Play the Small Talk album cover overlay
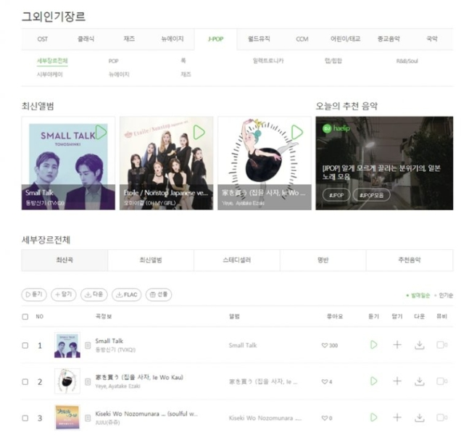The height and width of the screenshot is (435, 469). point(101,132)
